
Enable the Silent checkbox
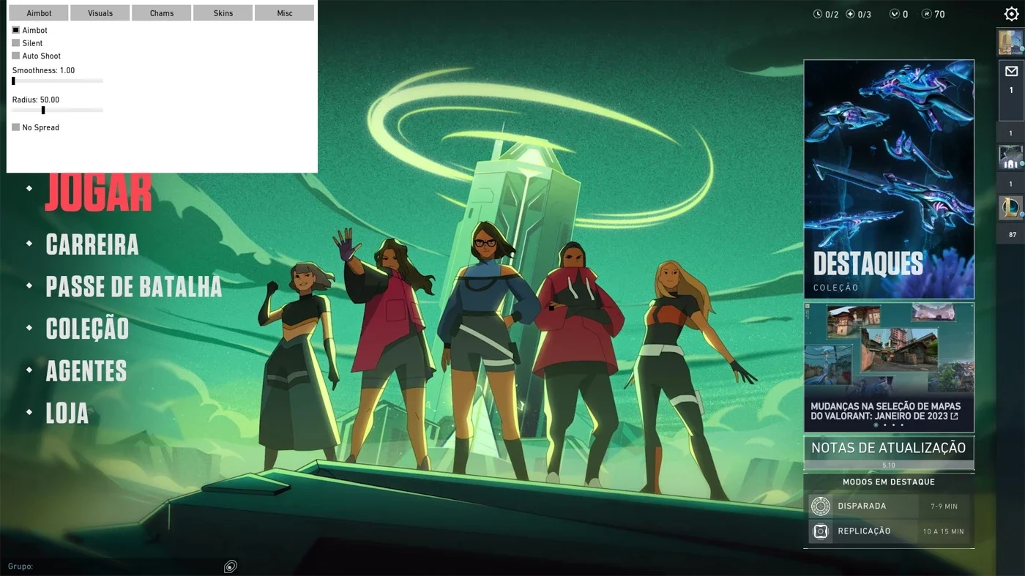(x=15, y=43)
